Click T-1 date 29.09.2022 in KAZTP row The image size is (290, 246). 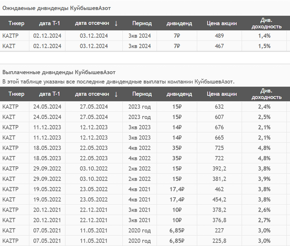[x=47, y=168]
